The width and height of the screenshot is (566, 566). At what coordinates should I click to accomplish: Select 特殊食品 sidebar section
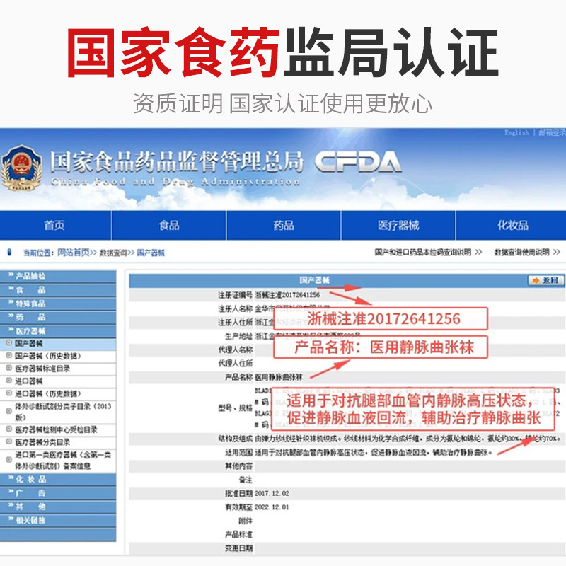pos(58,304)
